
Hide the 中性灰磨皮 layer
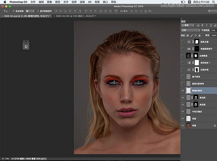click(183, 111)
